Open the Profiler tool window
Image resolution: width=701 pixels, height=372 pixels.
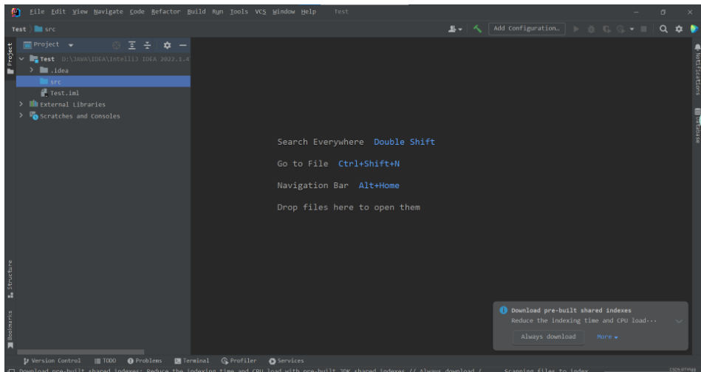[x=239, y=361]
